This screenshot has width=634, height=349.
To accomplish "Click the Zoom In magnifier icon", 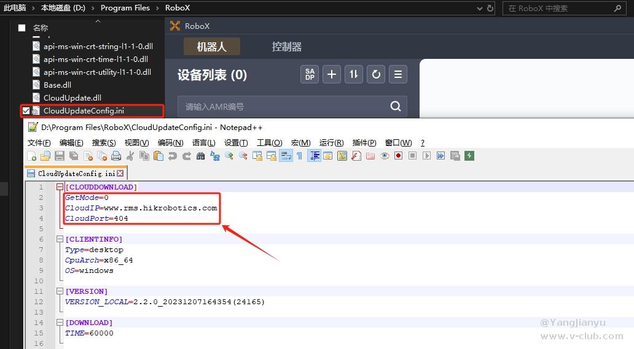I will (x=229, y=156).
